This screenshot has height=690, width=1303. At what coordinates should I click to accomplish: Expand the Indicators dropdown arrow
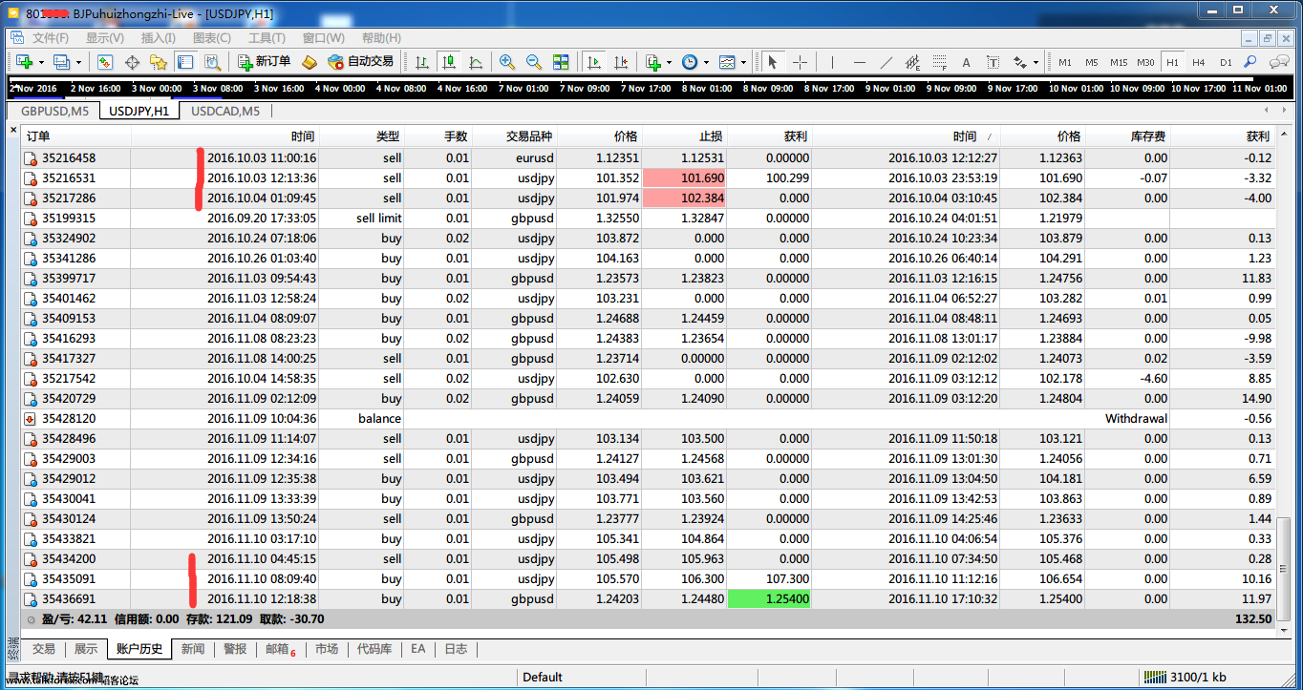669,62
